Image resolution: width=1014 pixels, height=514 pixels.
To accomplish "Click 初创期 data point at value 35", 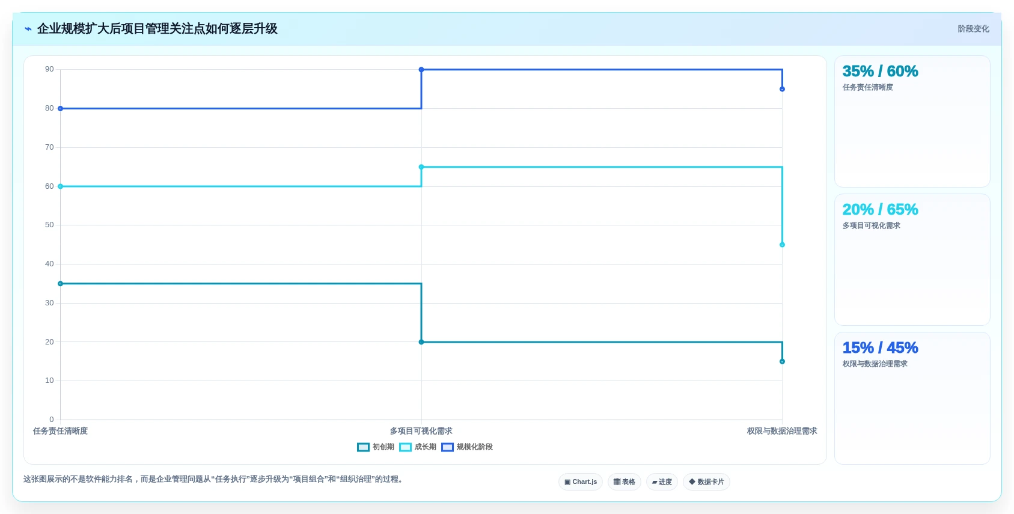I will pos(60,284).
